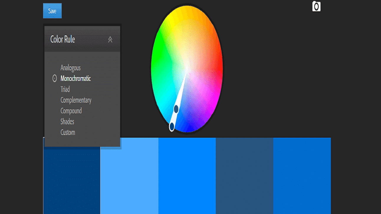The width and height of the screenshot is (381, 214).
Task: Switch to the Complementary color rule
Action: click(76, 100)
